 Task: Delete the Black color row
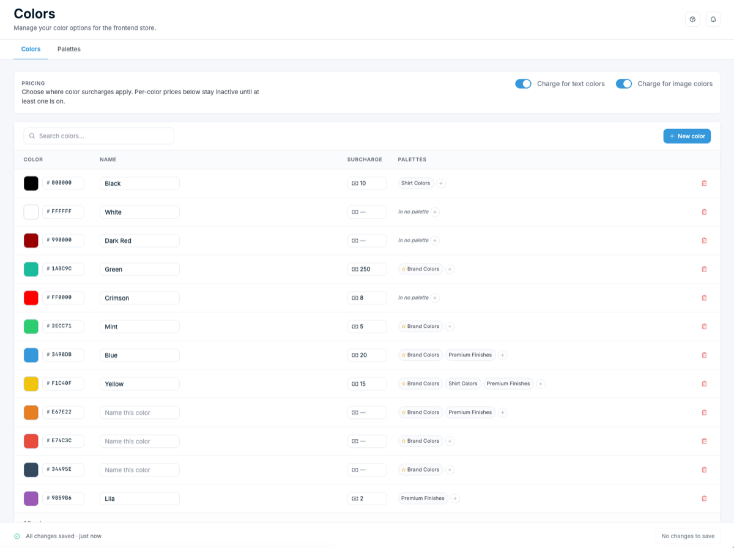pos(704,183)
